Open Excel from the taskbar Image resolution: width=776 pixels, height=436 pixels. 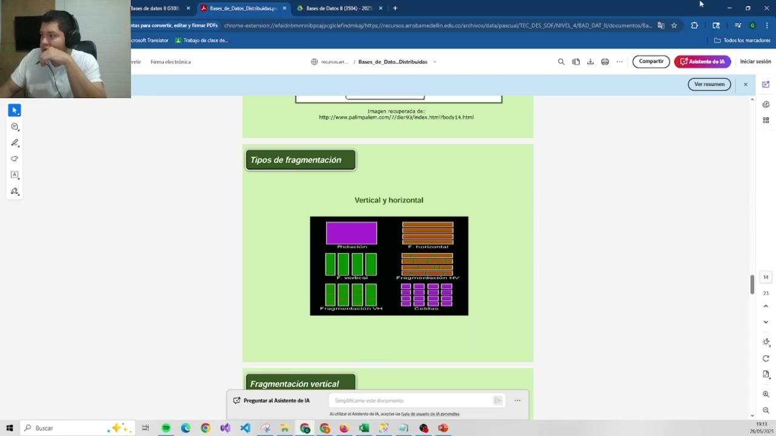364,428
